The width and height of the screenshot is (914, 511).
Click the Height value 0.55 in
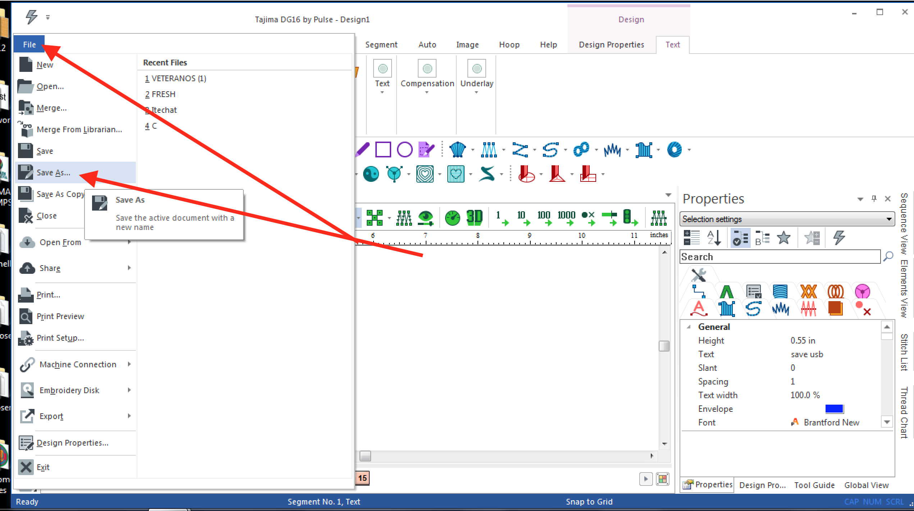click(803, 340)
